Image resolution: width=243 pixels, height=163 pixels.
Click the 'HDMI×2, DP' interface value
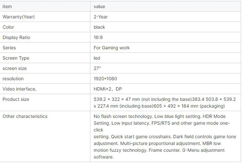point(108,89)
